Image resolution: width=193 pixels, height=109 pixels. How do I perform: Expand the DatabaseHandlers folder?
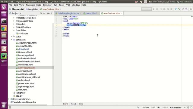14,18
